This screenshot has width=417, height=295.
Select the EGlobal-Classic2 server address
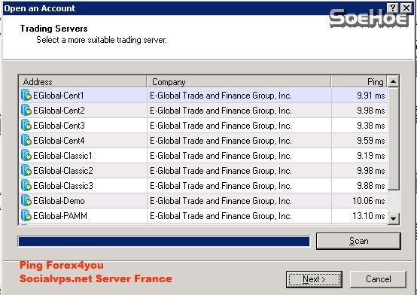click(x=63, y=171)
